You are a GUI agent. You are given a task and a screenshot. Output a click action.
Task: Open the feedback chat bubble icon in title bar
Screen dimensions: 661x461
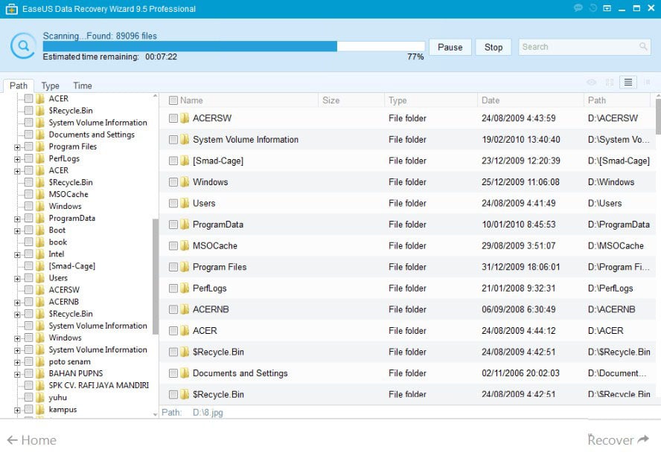pyautogui.click(x=578, y=8)
